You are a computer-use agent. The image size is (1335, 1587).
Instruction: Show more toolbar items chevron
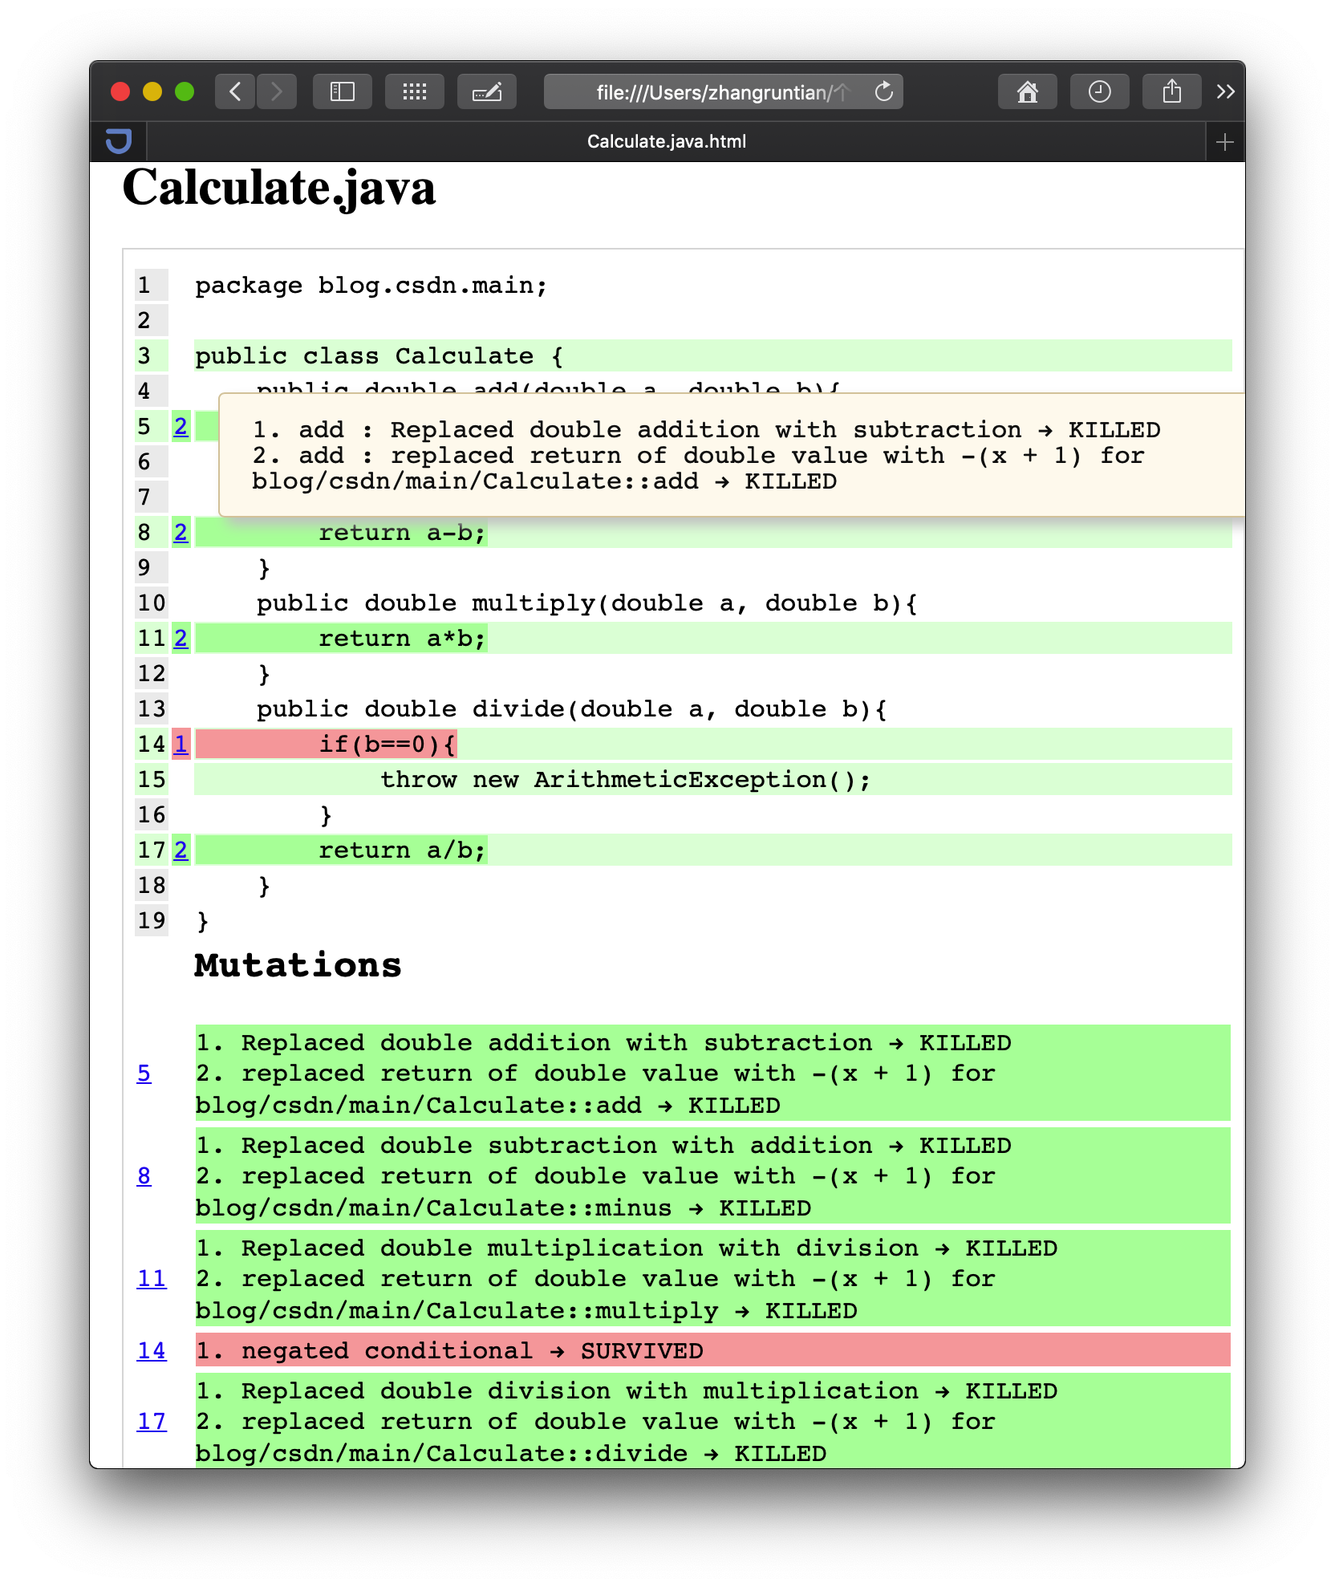pos(1225,91)
